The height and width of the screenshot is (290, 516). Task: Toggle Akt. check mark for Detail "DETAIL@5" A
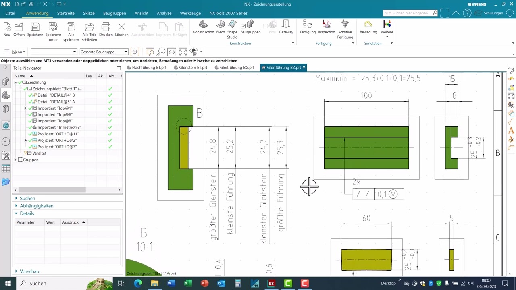[x=110, y=101]
